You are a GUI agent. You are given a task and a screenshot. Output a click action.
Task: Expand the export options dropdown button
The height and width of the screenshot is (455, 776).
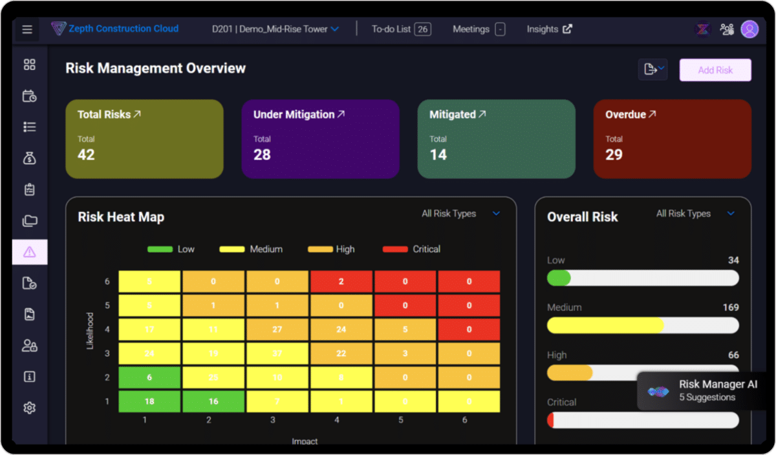[652, 69]
